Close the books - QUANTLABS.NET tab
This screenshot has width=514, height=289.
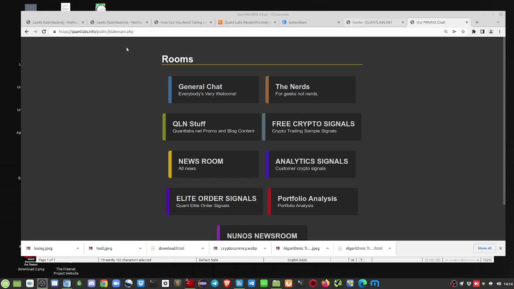403,22
